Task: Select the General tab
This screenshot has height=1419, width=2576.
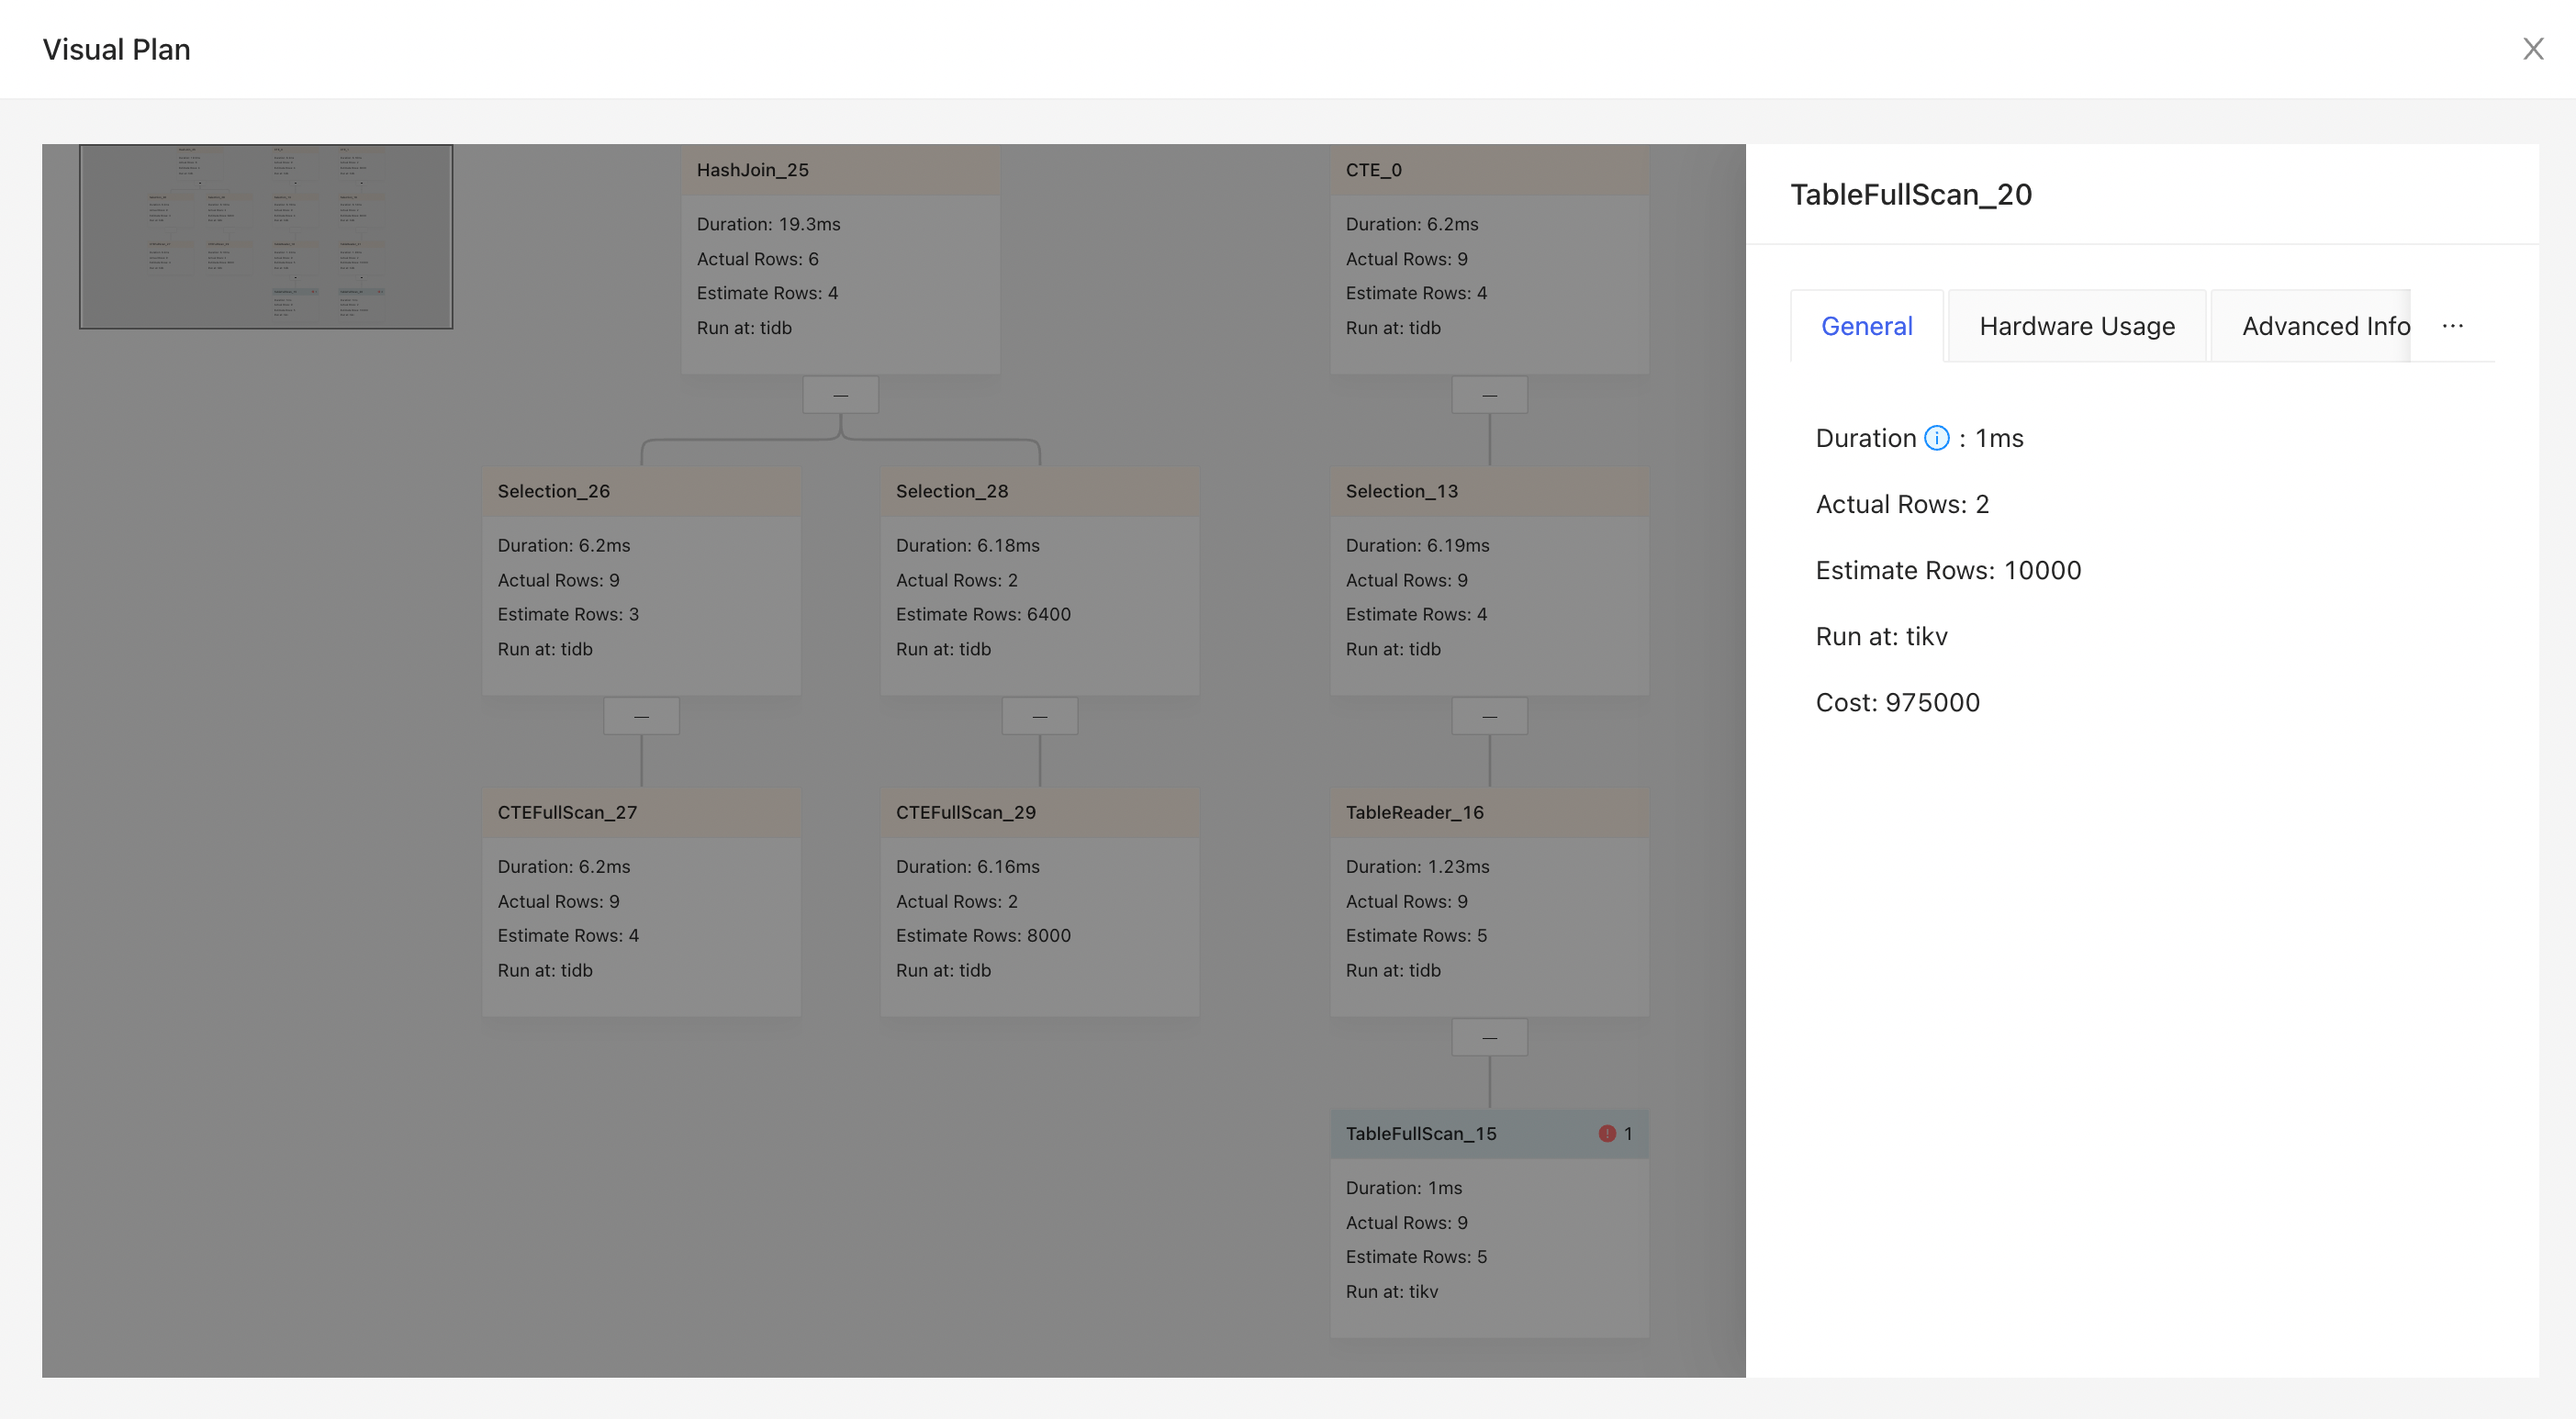Action: point(1866,326)
